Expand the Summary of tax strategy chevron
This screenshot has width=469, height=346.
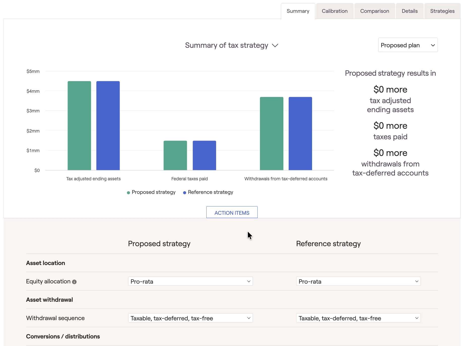275,46
